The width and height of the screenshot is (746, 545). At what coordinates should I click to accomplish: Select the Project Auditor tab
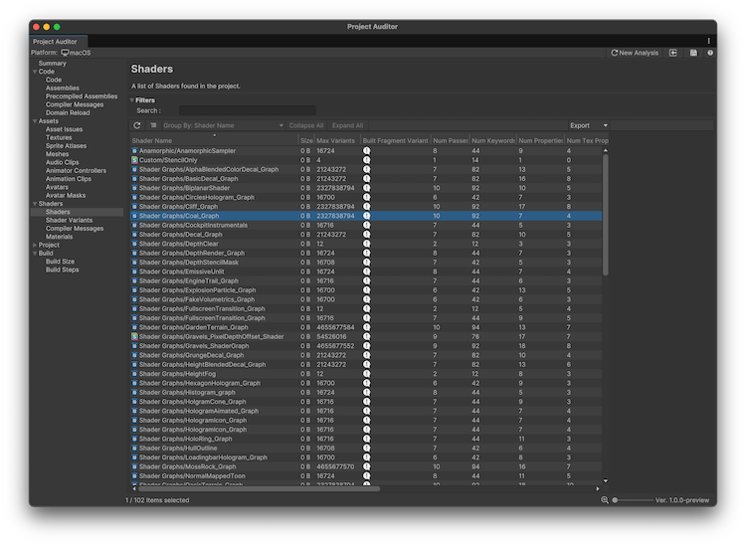pos(55,42)
